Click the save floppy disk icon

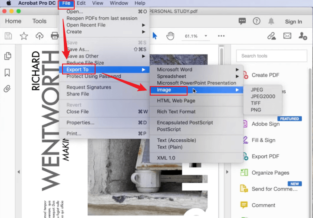(x=8, y=36)
